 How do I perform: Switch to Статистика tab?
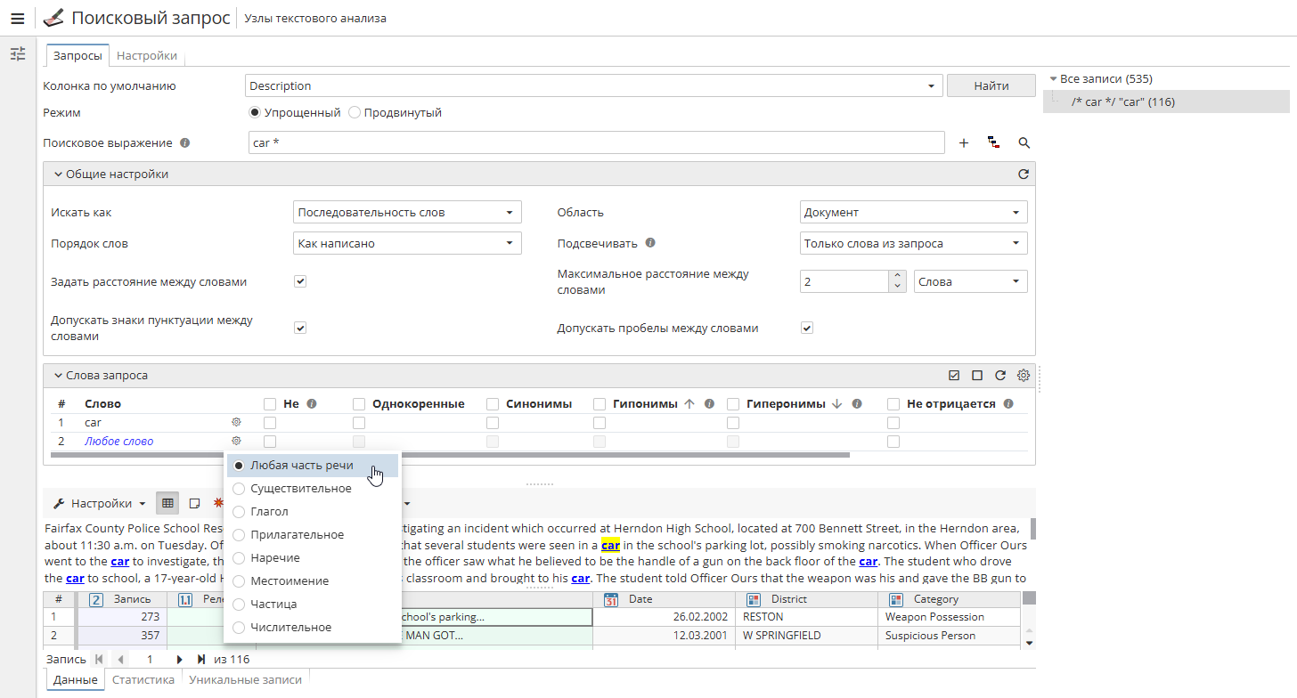click(143, 679)
